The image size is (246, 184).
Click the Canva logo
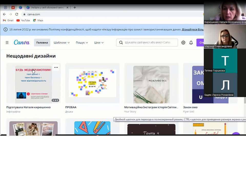22,42
